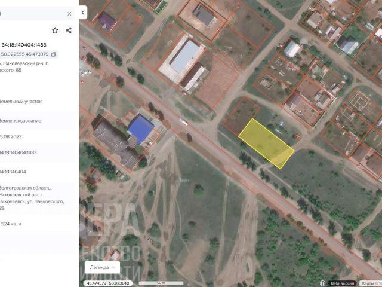The image size is (382, 287).
Task: Click the coordinates 50.022555 45.473379 text
Action: [x=24, y=54]
